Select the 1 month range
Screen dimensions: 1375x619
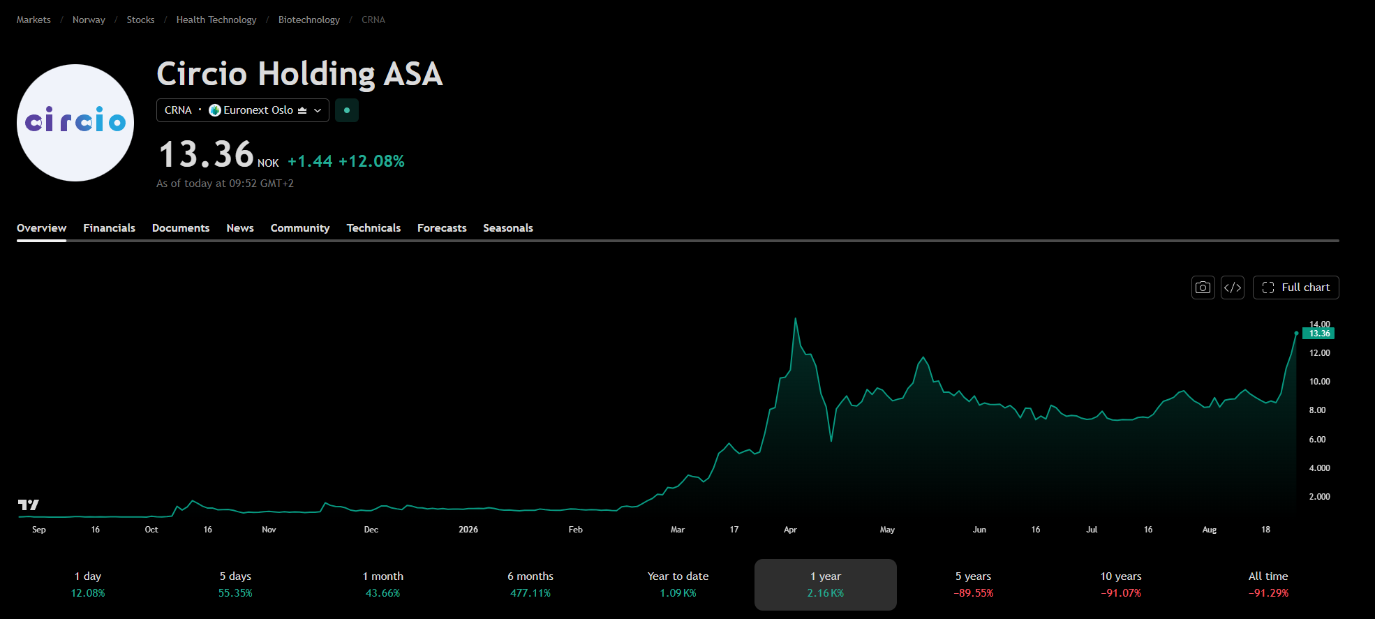[383, 585]
